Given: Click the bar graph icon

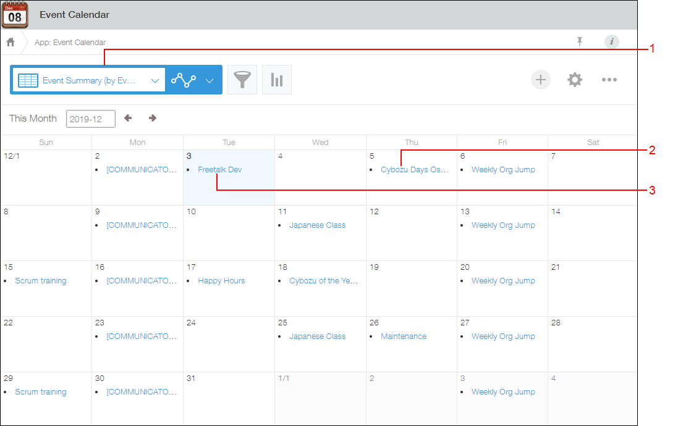Looking at the screenshot, I should click(276, 80).
